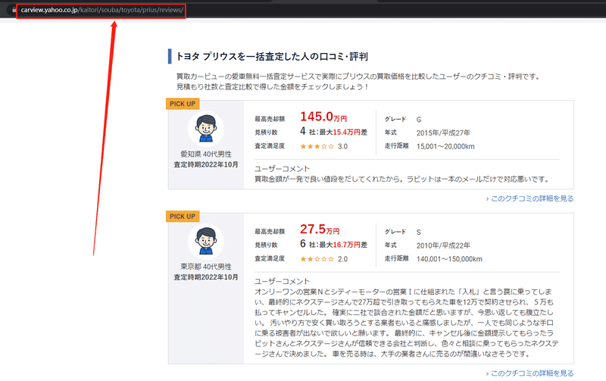
Task: Click the lock icon in address bar
Action: (x=14, y=10)
